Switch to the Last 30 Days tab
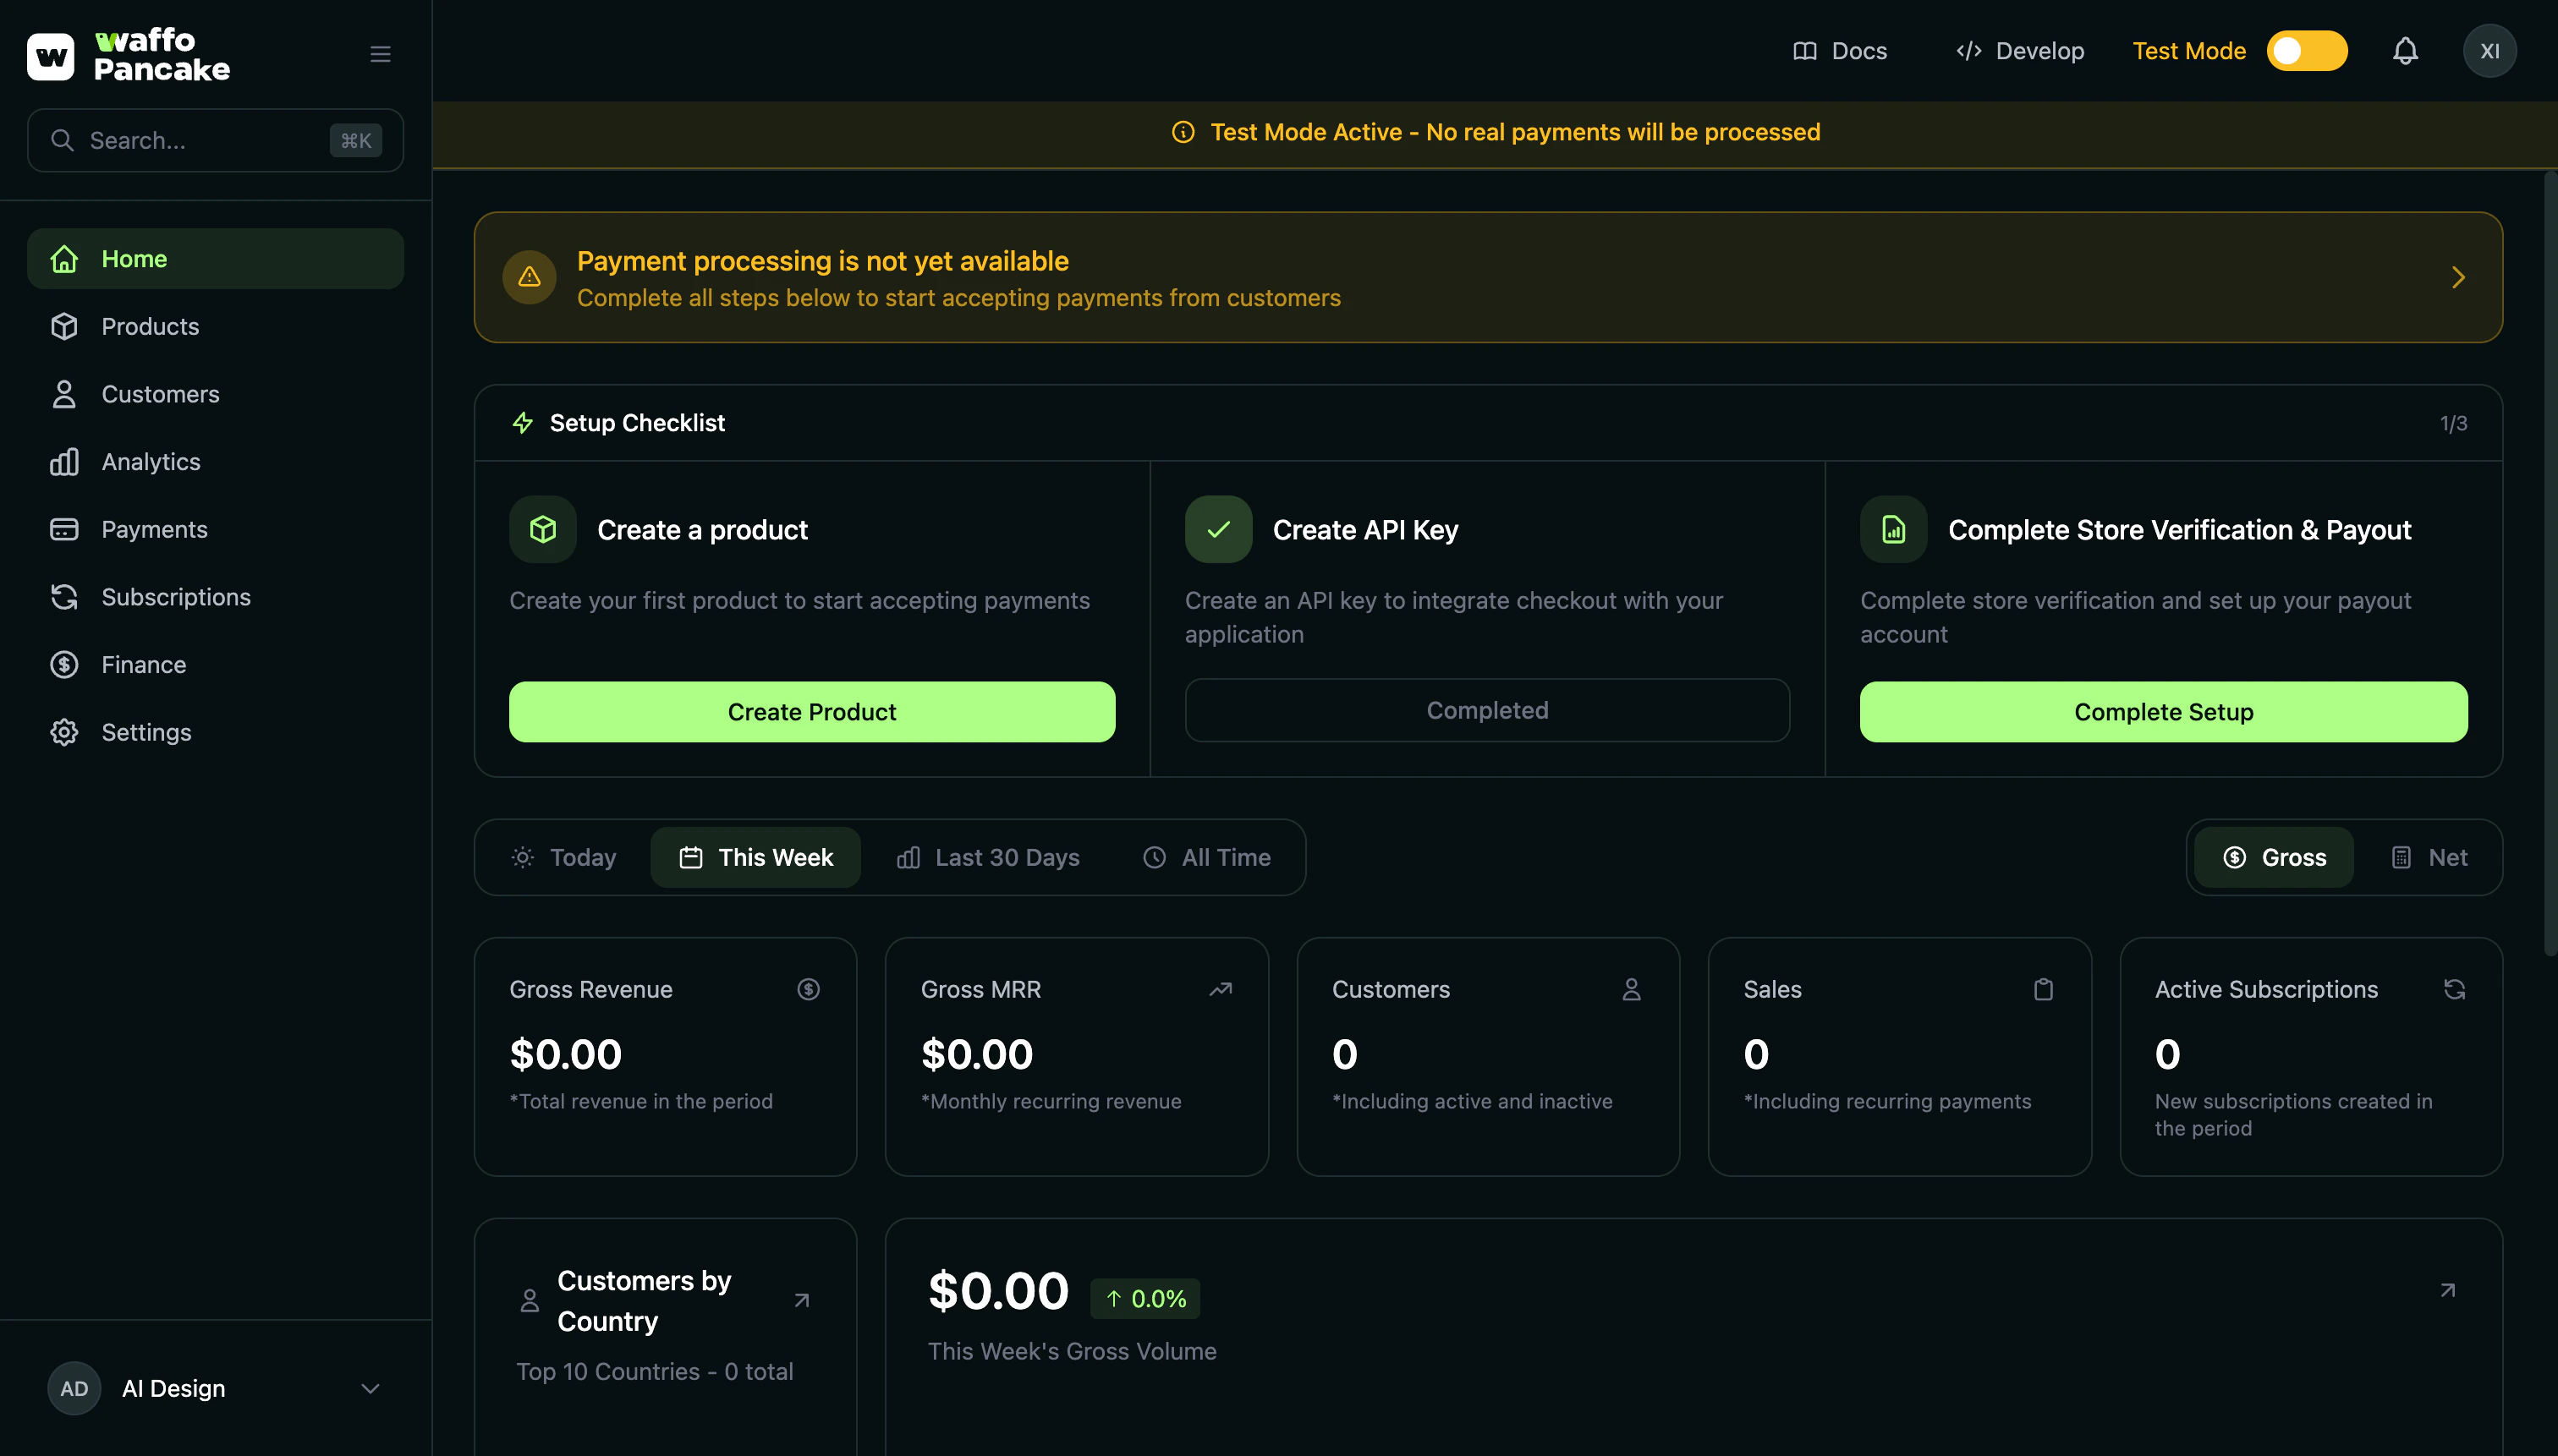Image resolution: width=2558 pixels, height=1456 pixels. coord(987,857)
